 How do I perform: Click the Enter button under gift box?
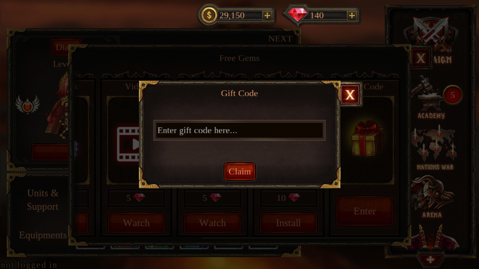tap(364, 211)
